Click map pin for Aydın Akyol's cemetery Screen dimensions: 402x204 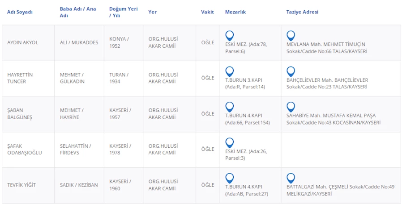tap(230, 36)
